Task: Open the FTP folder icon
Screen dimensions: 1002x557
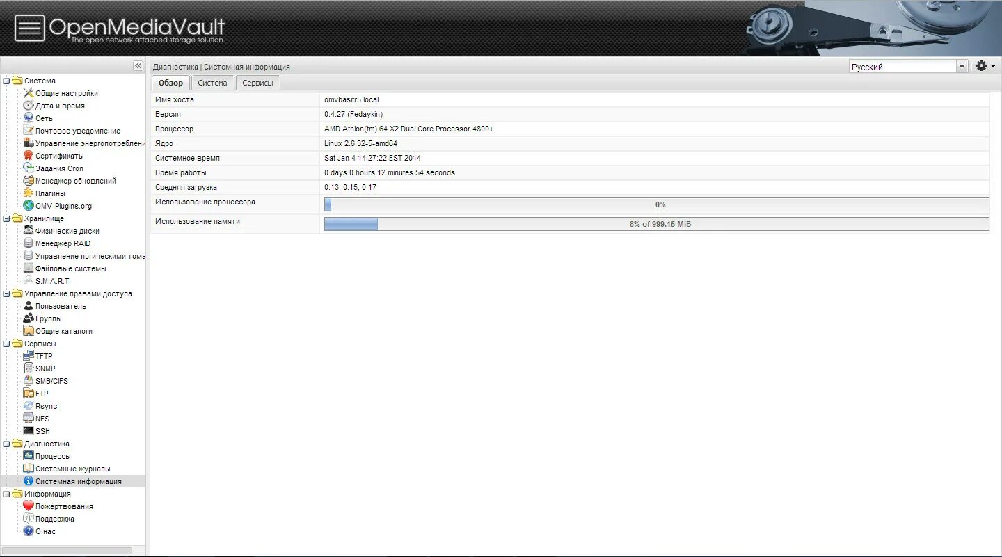Action: [29, 394]
